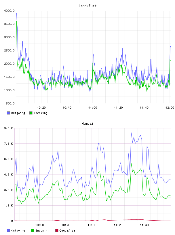Click the 11:00 time label in Frankfurt chart

93,108
